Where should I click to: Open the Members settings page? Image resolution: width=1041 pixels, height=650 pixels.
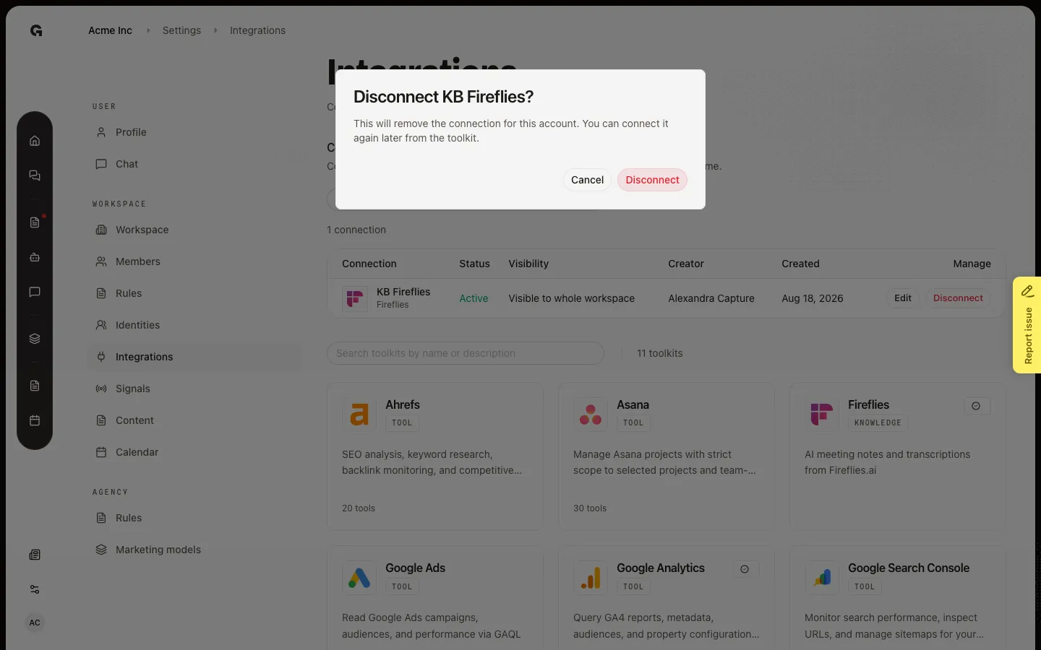pyautogui.click(x=195, y=261)
